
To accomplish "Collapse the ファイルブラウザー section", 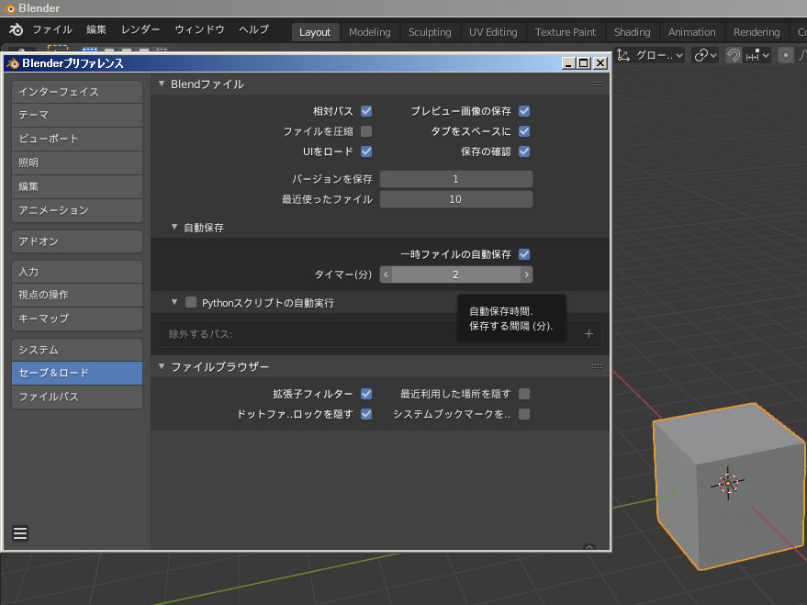I will [163, 366].
